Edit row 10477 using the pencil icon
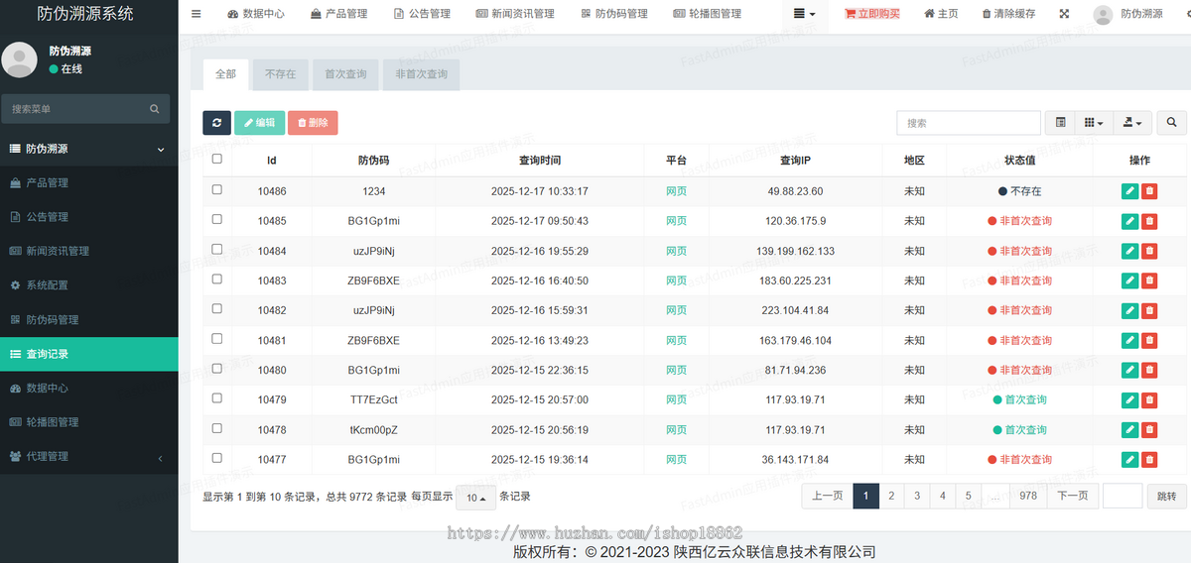Screen dimensions: 1191x563 click(1129, 459)
